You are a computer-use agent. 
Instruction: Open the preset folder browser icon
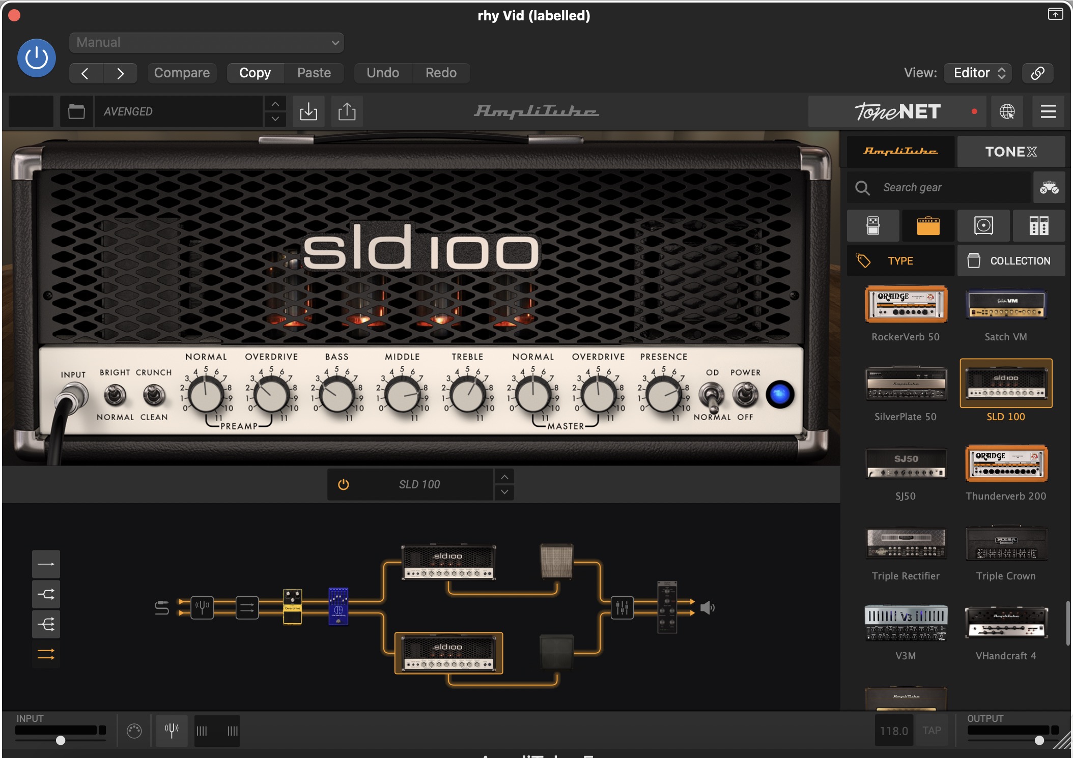pyautogui.click(x=76, y=111)
